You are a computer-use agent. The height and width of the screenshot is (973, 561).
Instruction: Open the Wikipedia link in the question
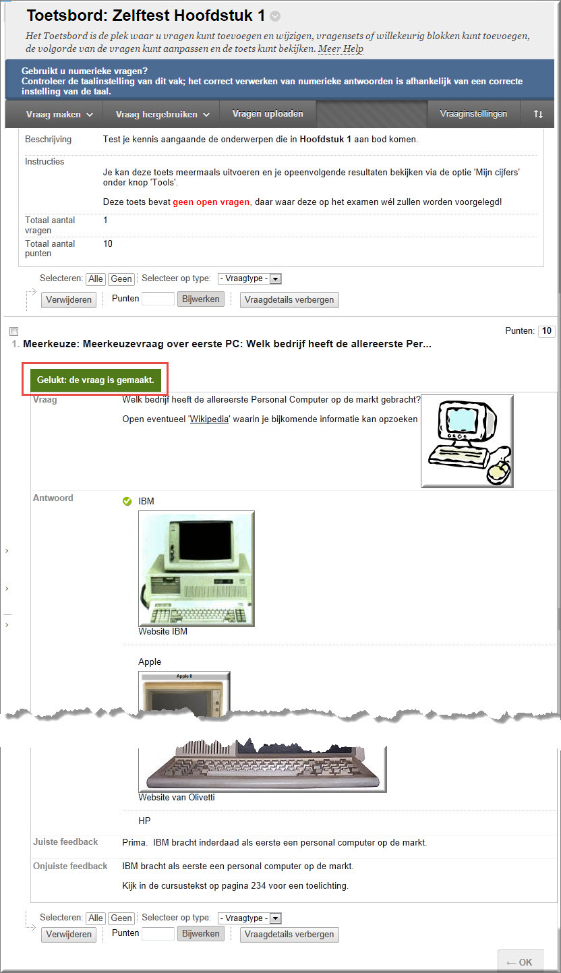pyautogui.click(x=209, y=419)
